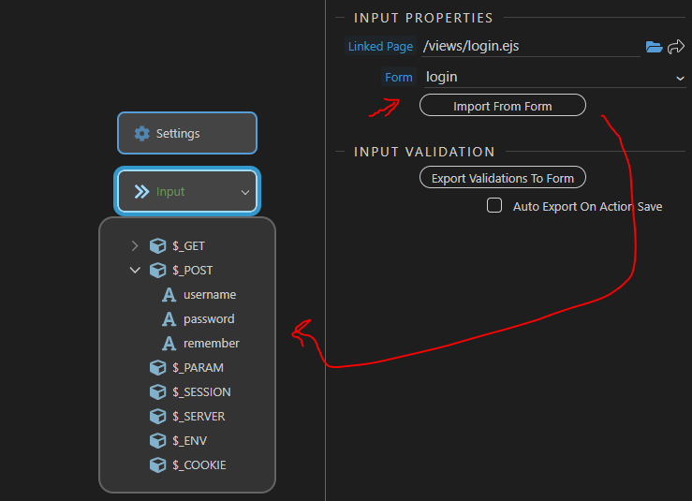Click the $_ENV cube icon

point(157,440)
